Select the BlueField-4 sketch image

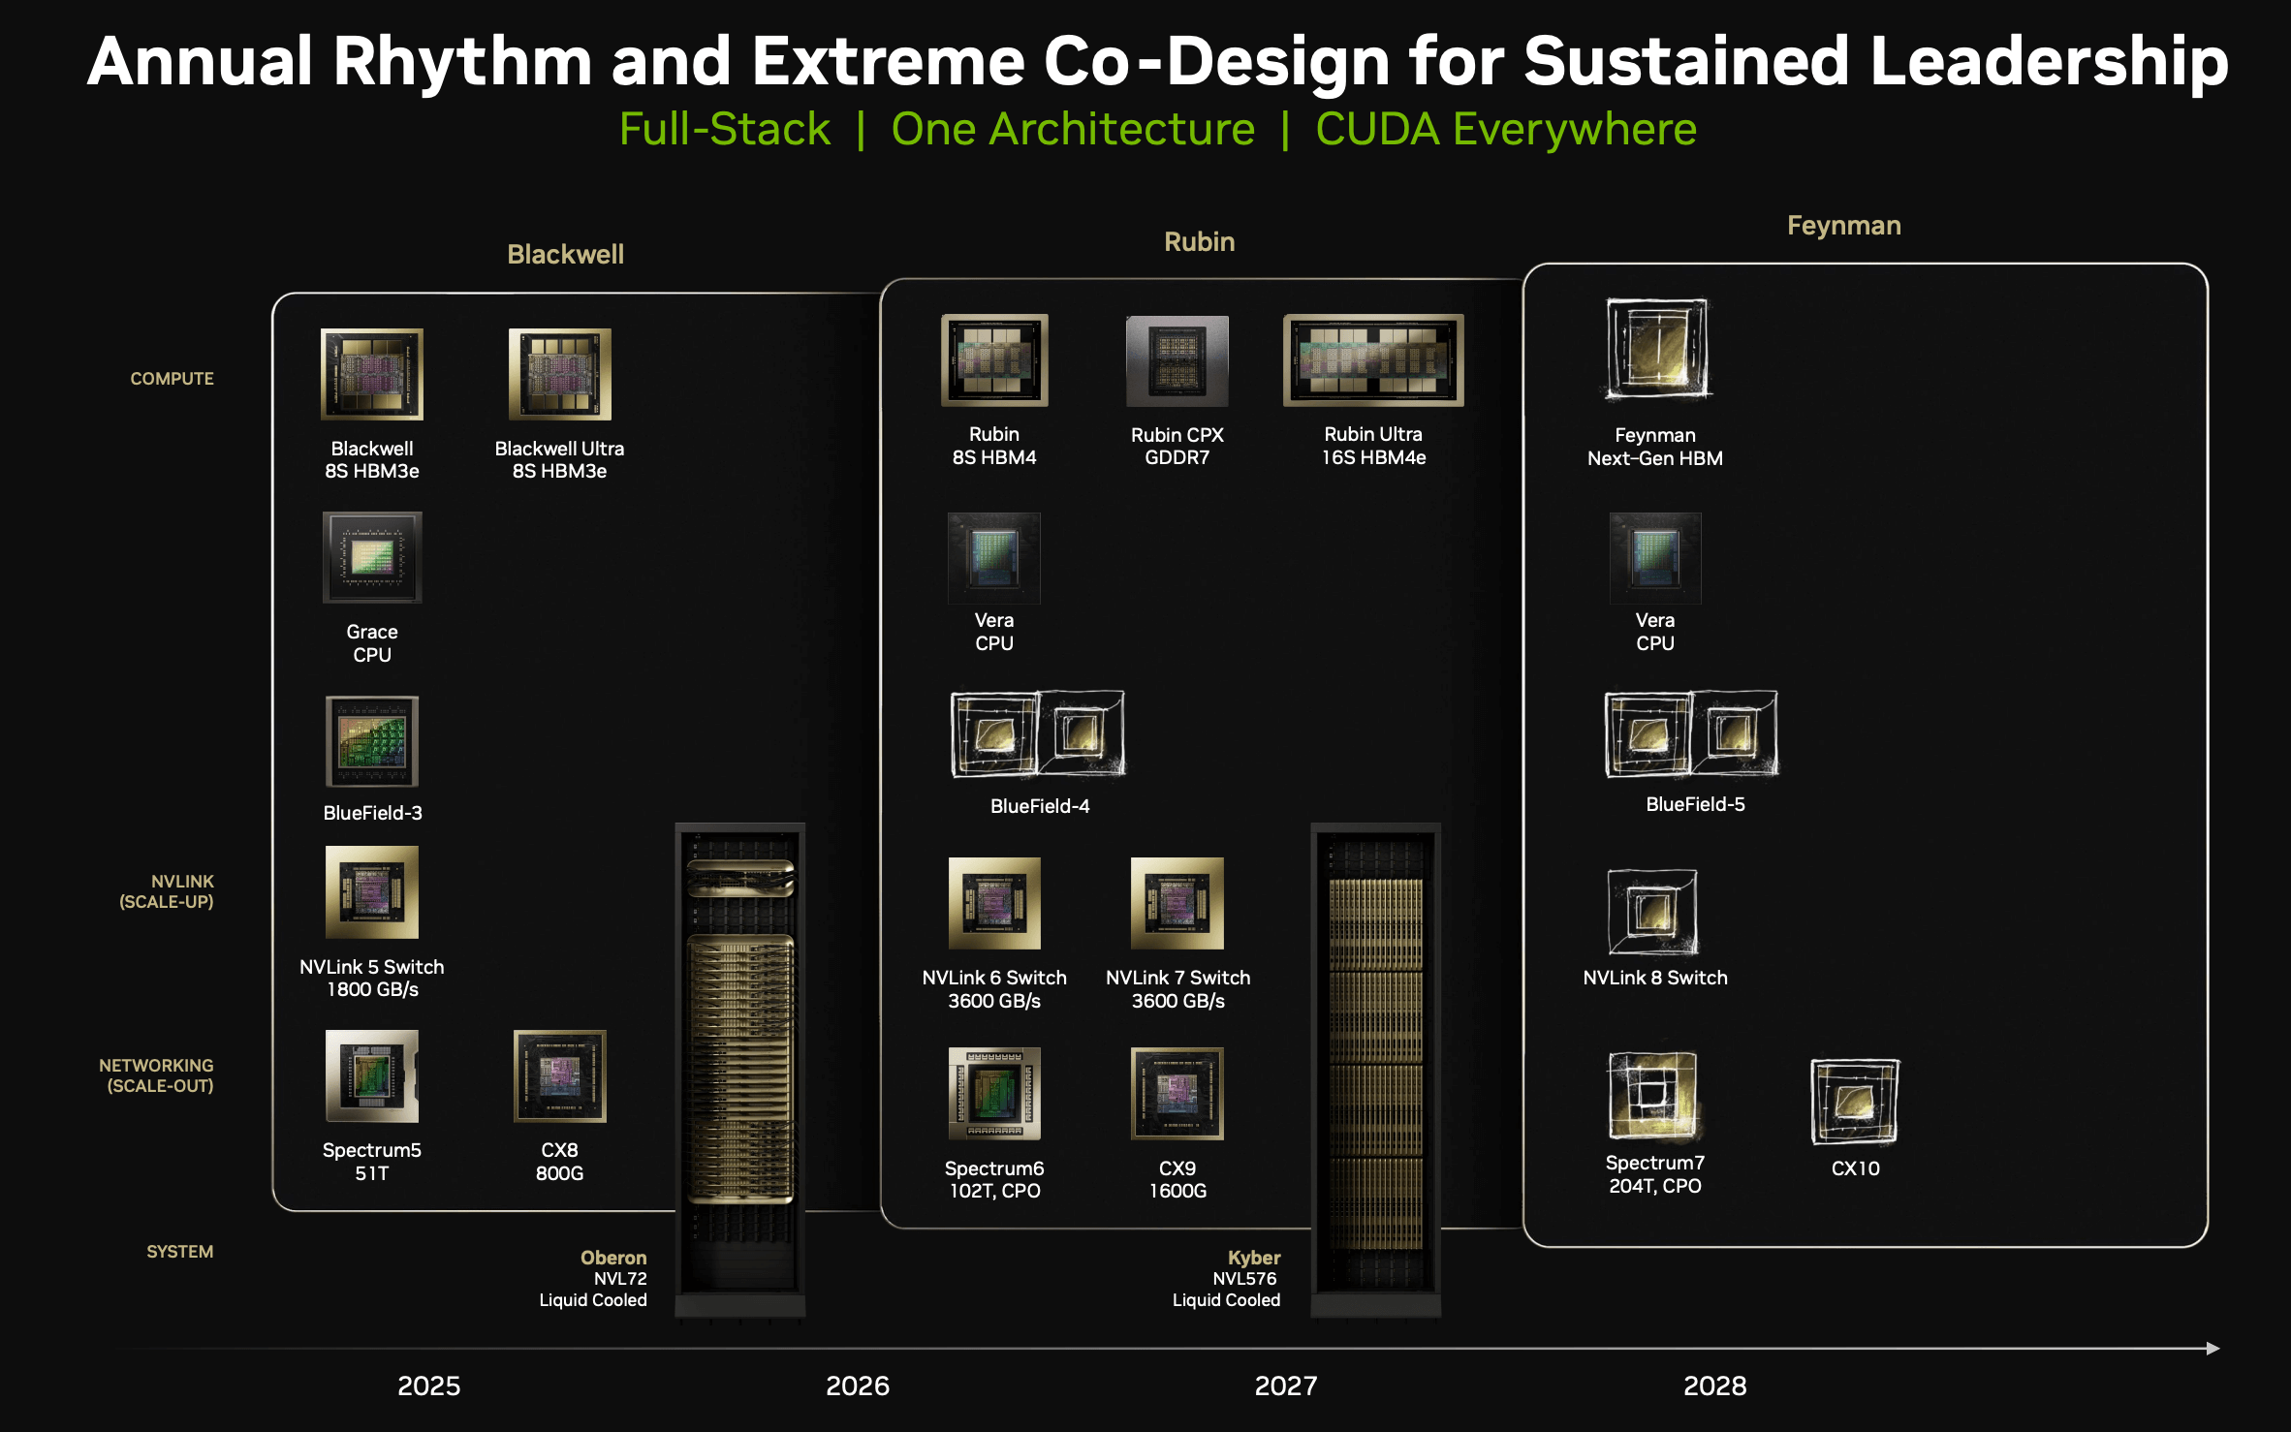tap(1038, 733)
